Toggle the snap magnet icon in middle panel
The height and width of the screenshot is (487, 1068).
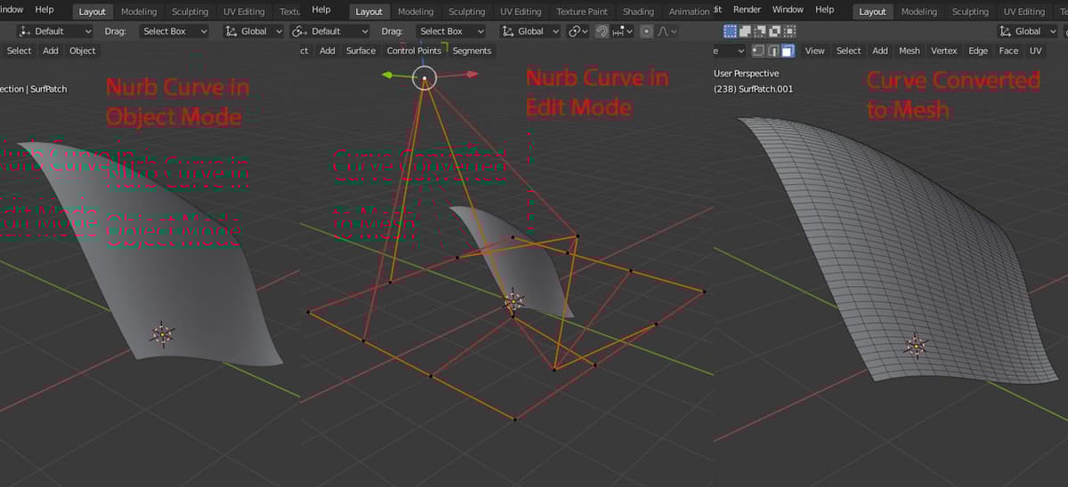(603, 31)
